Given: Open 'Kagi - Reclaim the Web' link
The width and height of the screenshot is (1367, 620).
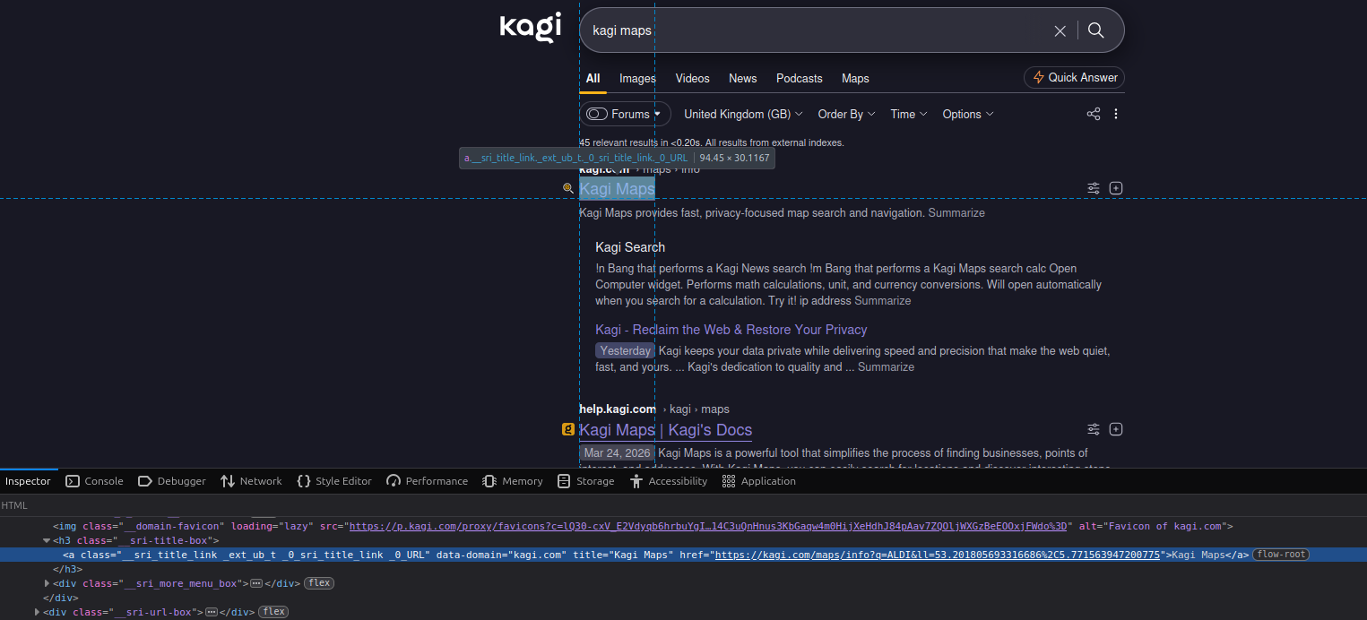Looking at the screenshot, I should (731, 330).
